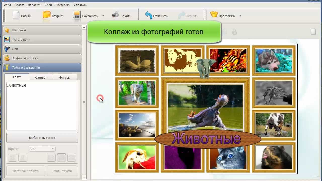The image size is (322, 181).
Task: Click the Коллаж из фотографий готов banner
Action: coord(154,32)
